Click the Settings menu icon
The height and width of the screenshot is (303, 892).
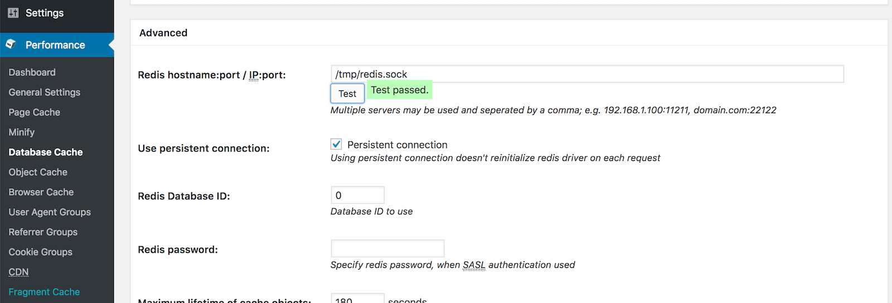[13, 13]
